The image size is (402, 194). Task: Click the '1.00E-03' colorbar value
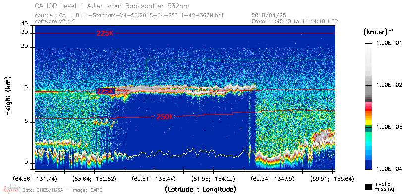[x=390, y=127]
